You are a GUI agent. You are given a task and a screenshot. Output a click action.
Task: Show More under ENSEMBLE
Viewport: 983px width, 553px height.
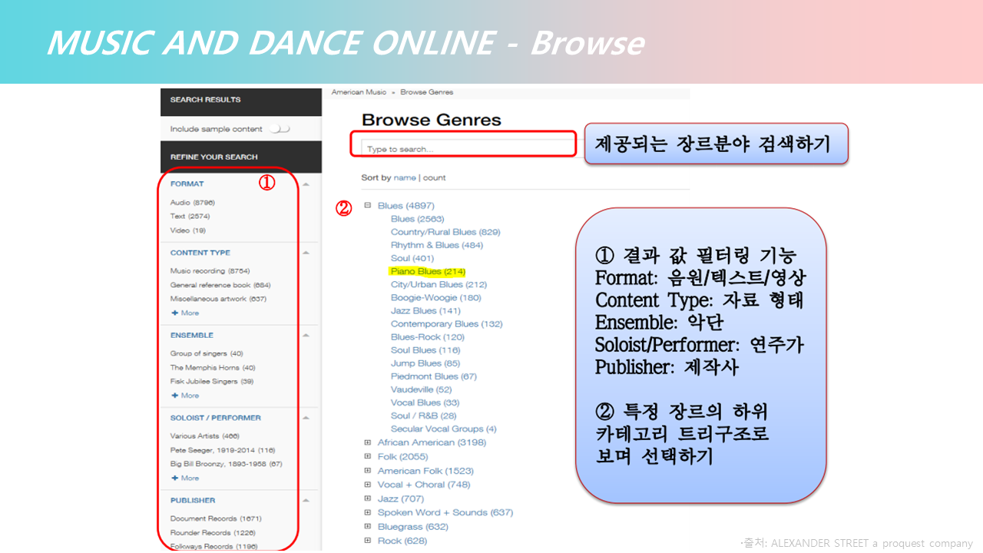point(185,396)
